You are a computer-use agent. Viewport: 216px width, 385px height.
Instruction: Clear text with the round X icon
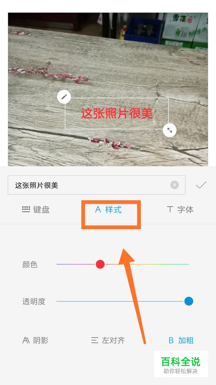click(x=174, y=185)
